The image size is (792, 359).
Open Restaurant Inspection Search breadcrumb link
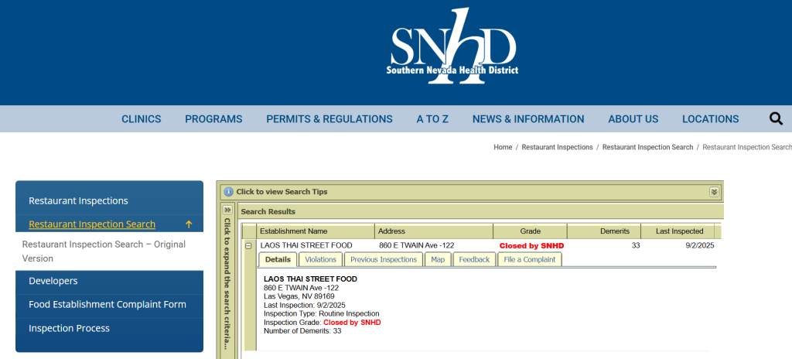[647, 147]
